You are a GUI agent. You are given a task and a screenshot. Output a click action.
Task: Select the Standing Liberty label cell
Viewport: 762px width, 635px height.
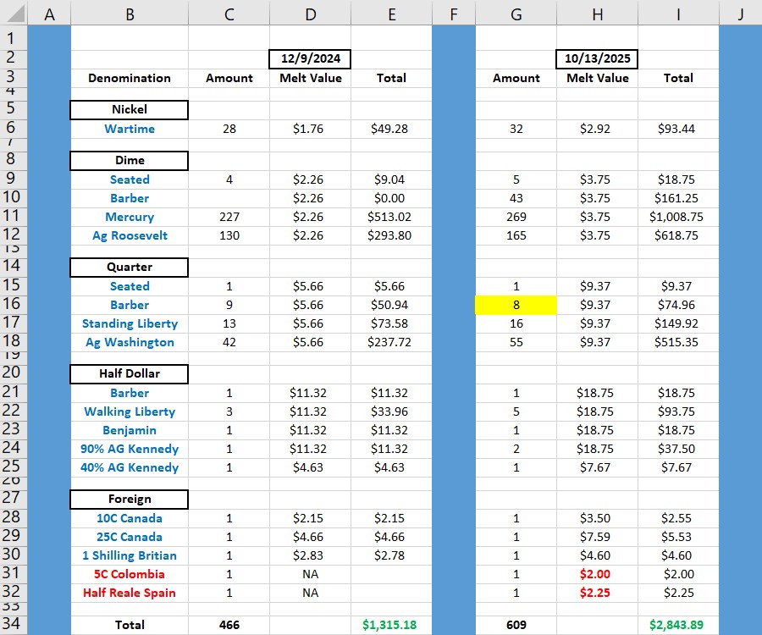pos(130,323)
